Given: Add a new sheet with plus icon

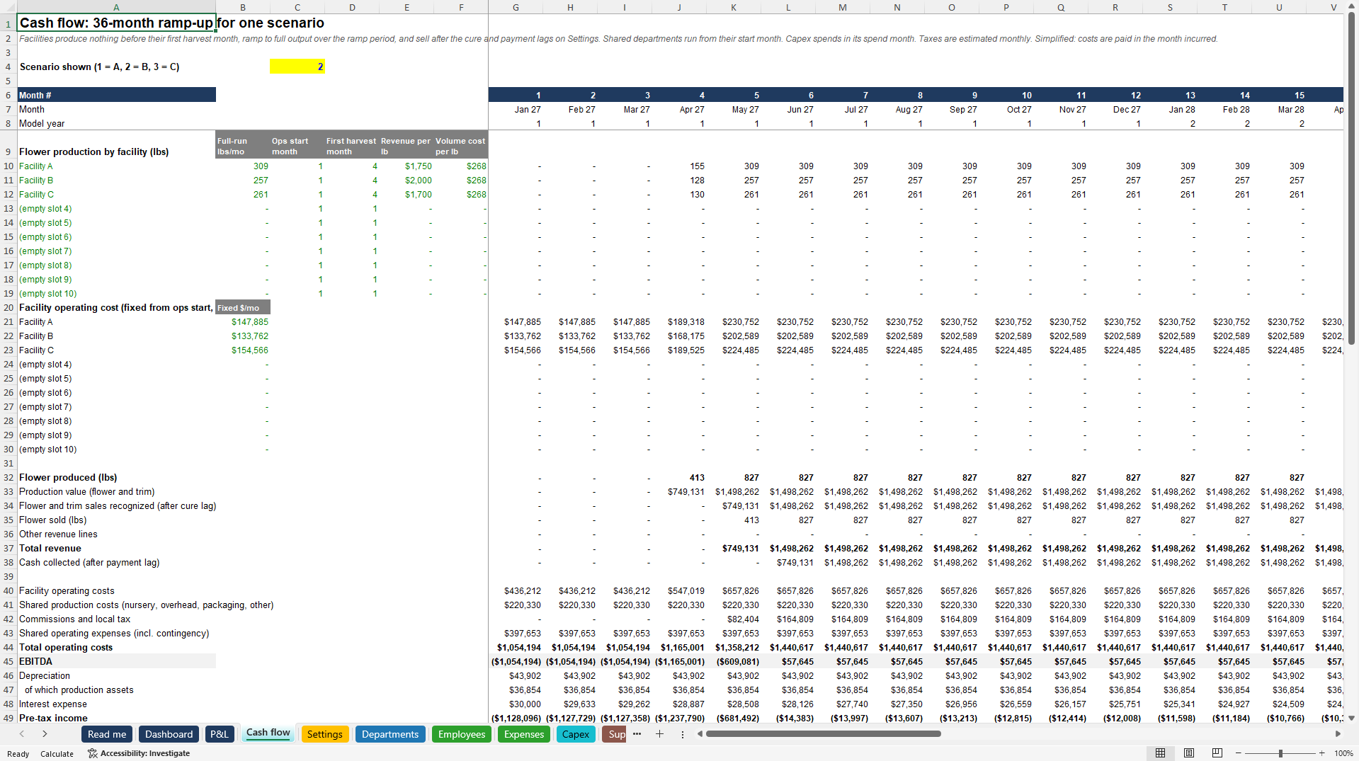Looking at the screenshot, I should click(659, 734).
